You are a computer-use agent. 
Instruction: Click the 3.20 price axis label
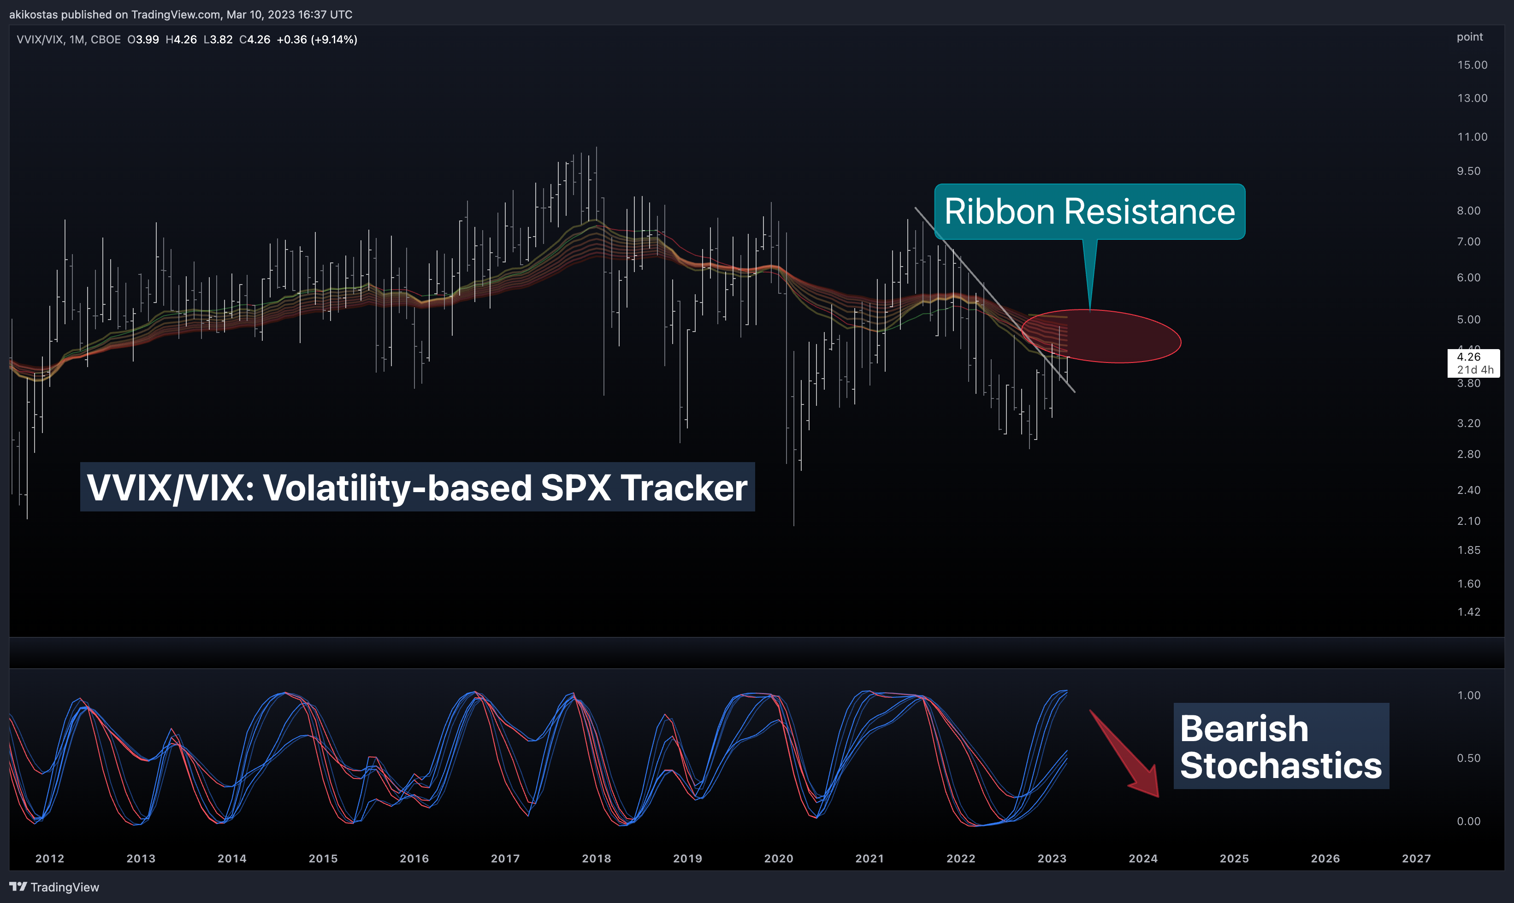click(1468, 423)
